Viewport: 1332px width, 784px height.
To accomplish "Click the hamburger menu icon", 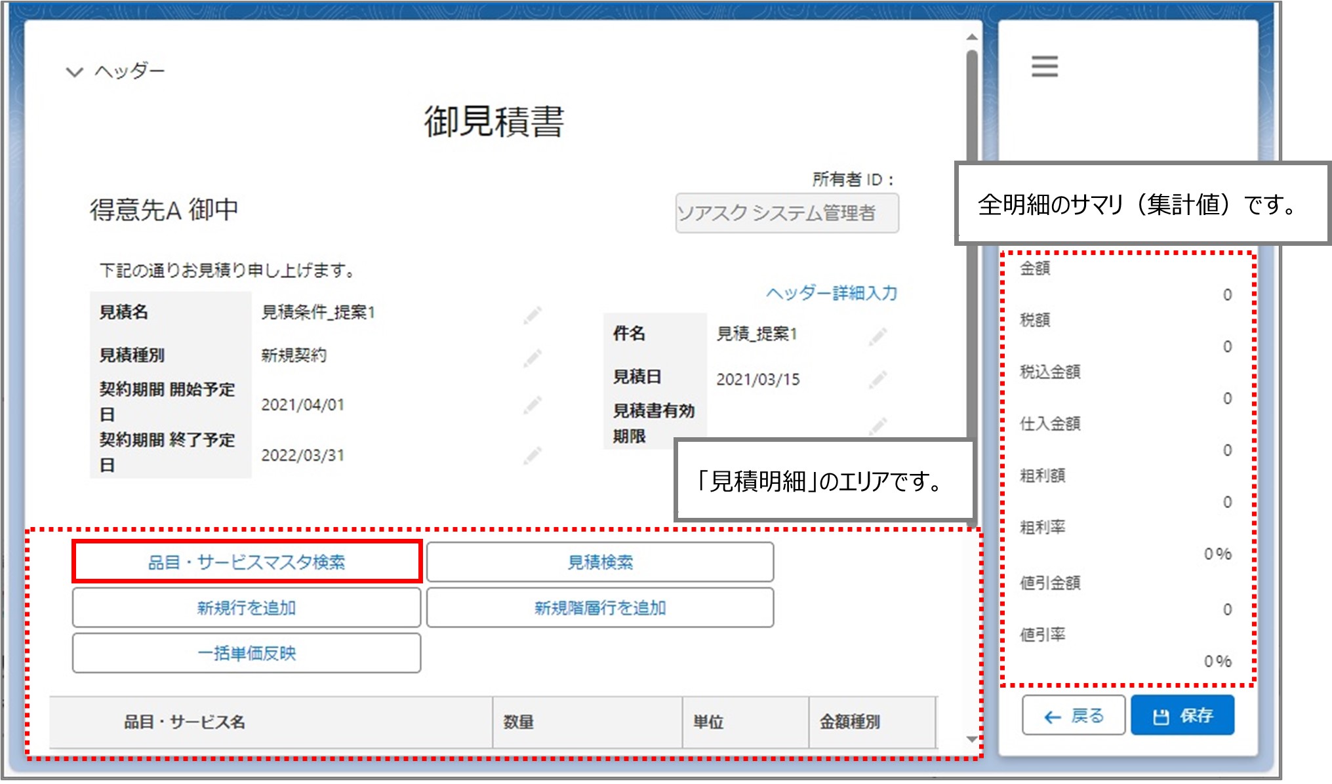I will [x=1044, y=67].
